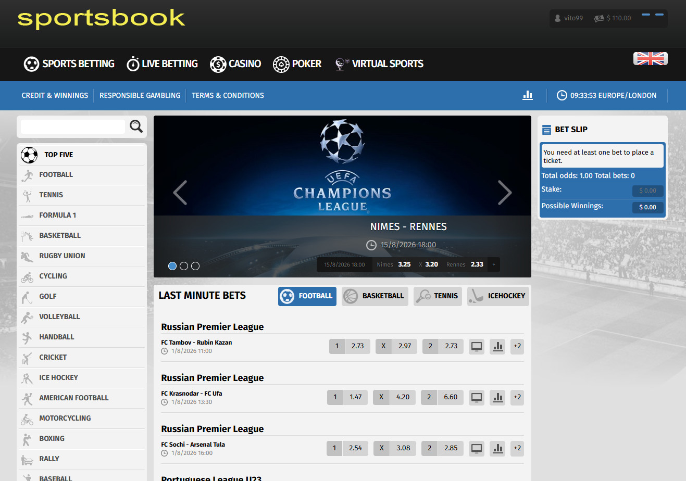Open statistics icon for FC Krasnodar match

tap(498, 397)
